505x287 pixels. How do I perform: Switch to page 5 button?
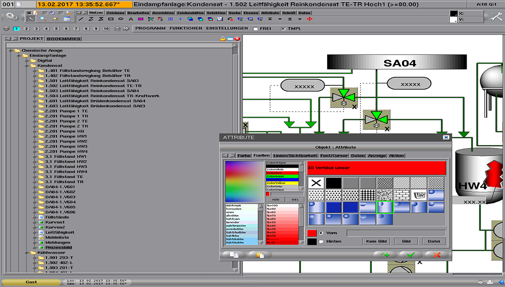coord(57,29)
